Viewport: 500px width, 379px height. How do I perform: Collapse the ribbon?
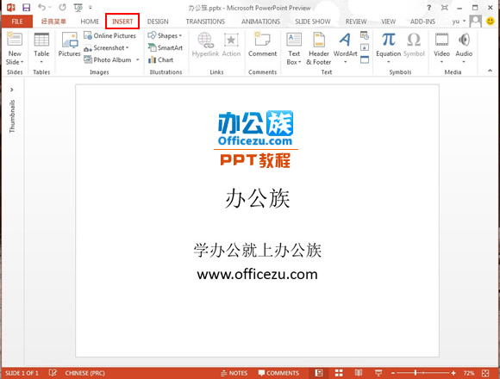[x=491, y=71]
